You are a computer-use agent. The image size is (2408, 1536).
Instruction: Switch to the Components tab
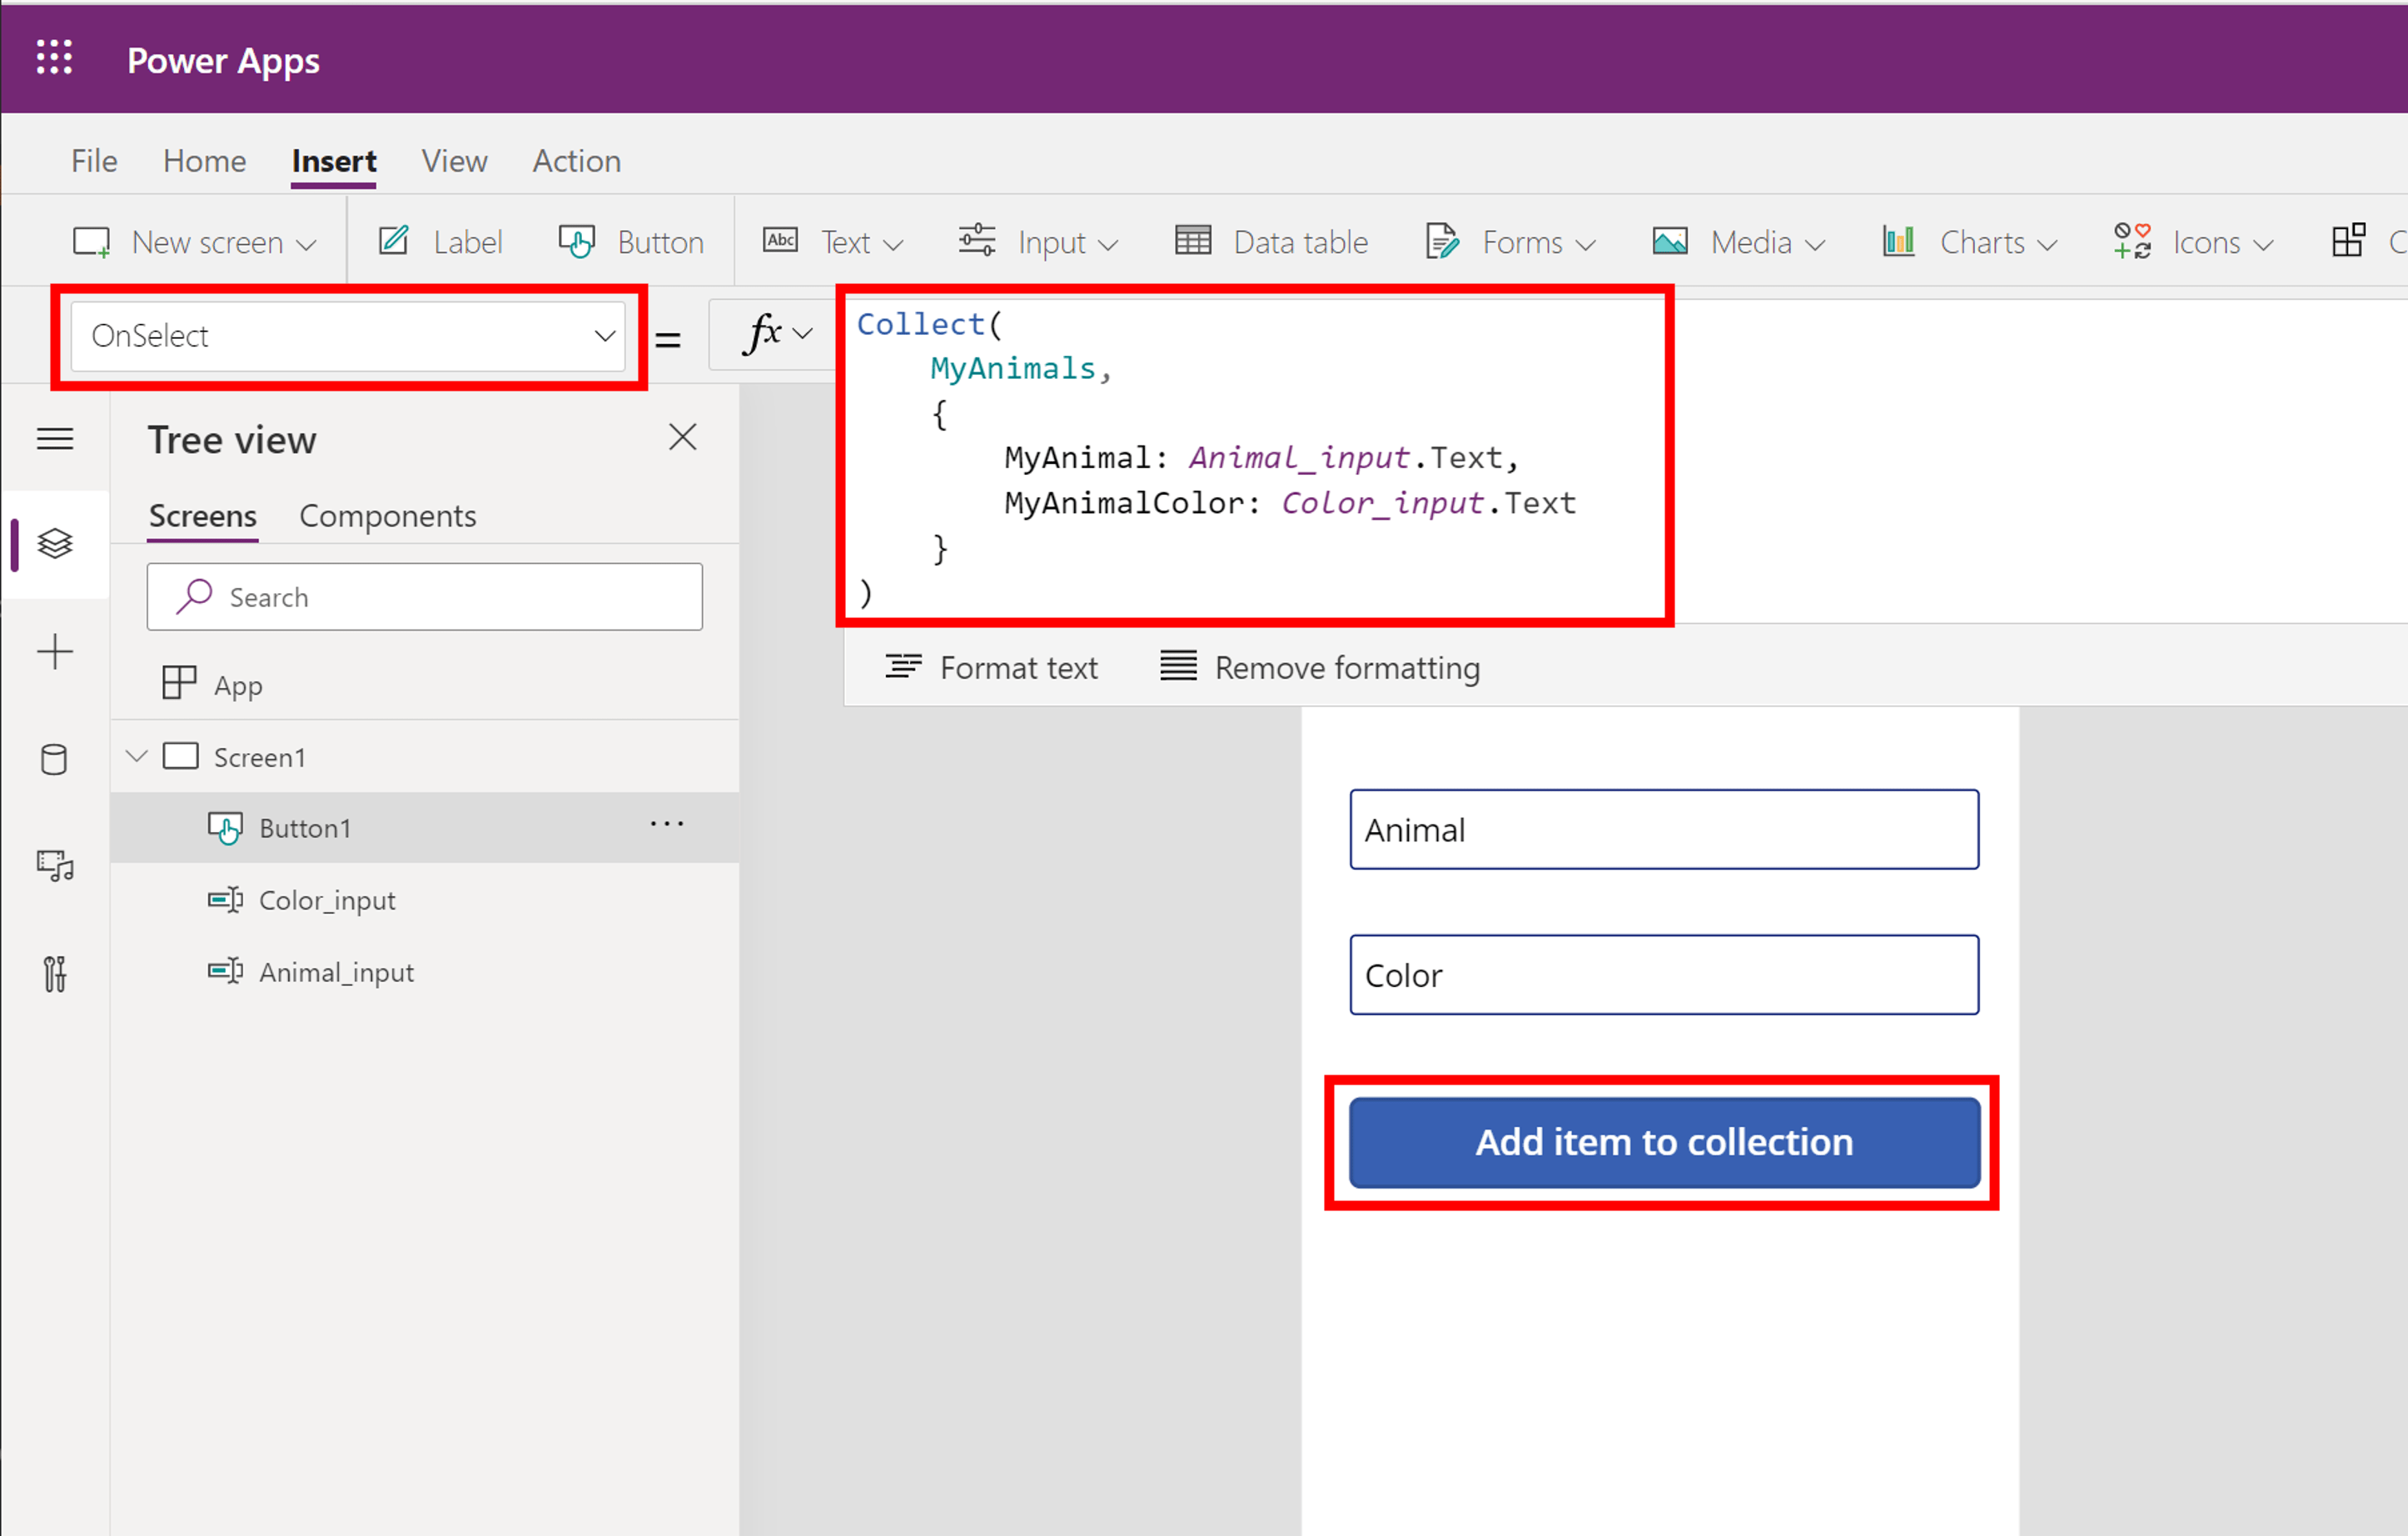387,516
